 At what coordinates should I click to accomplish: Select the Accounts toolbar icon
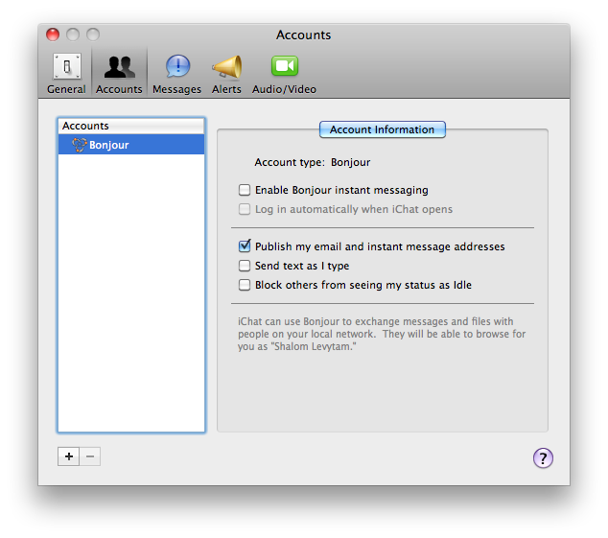[x=119, y=73]
